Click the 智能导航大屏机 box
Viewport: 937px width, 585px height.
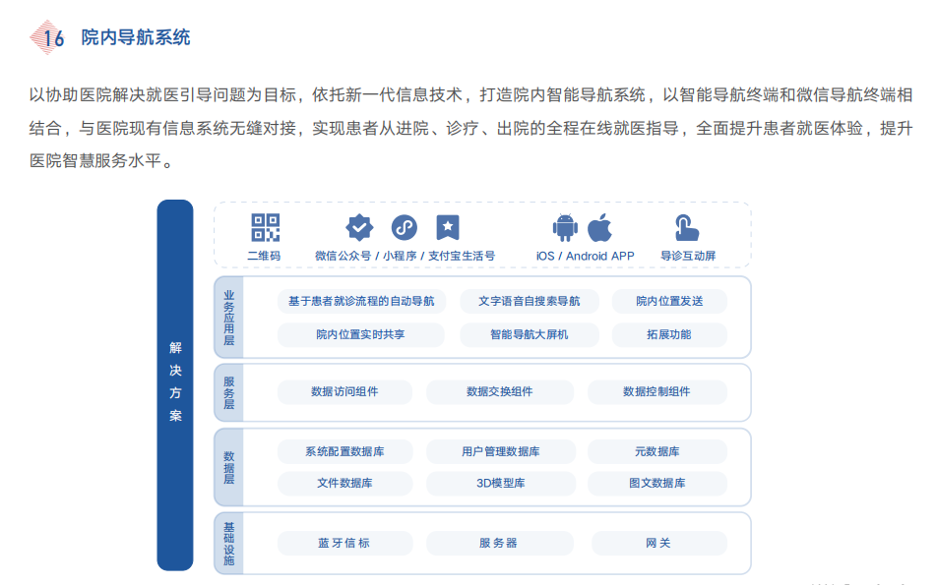coord(529,334)
